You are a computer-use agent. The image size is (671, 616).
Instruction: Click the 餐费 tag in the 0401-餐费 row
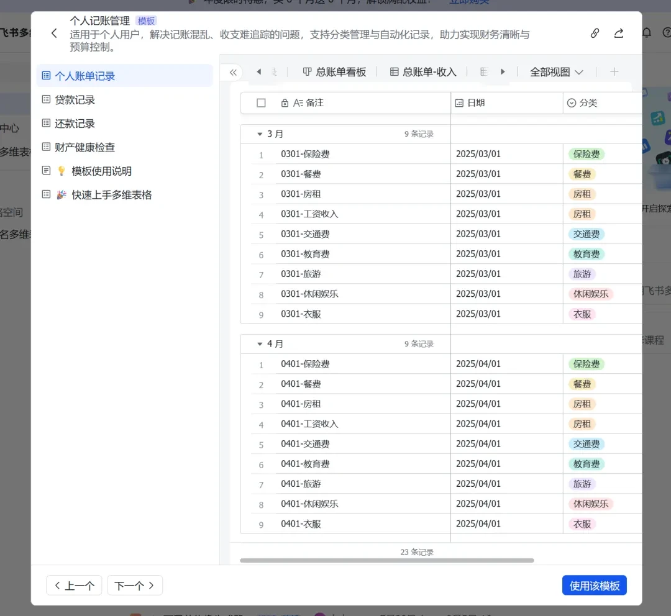click(582, 384)
